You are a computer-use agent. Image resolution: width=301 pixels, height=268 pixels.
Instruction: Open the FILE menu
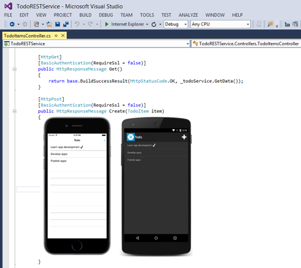pos(8,15)
